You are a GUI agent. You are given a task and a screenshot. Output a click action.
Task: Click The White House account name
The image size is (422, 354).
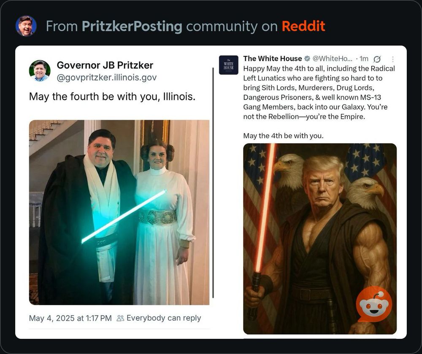point(272,59)
